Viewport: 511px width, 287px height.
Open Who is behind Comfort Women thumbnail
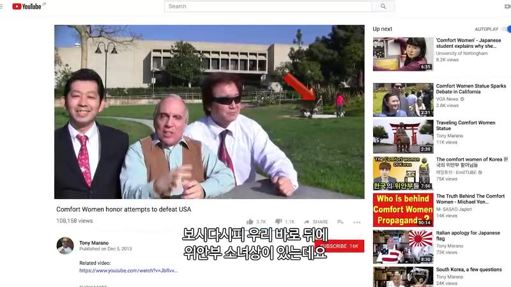coord(403,210)
